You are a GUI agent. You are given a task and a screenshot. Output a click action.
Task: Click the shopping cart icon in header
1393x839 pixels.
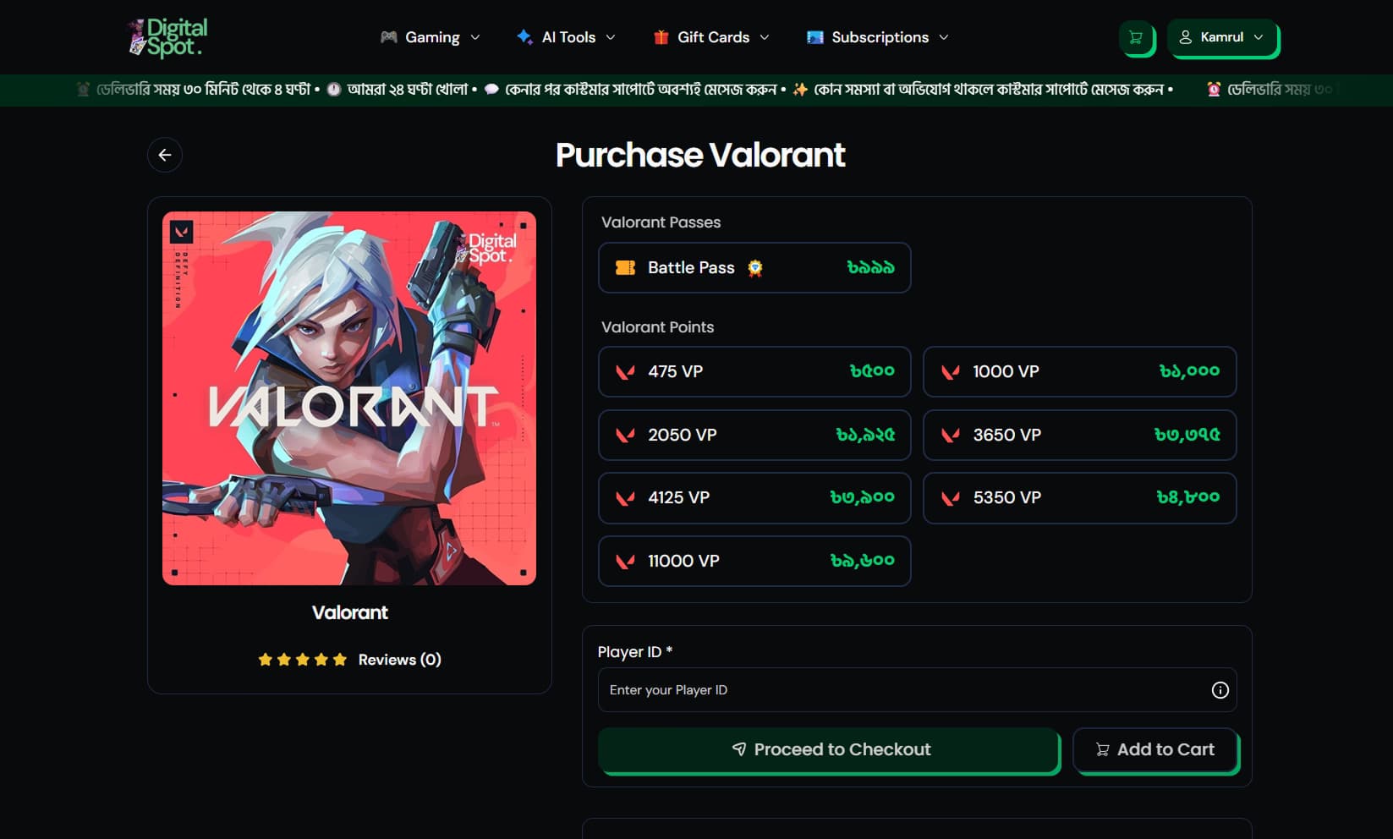click(1136, 37)
